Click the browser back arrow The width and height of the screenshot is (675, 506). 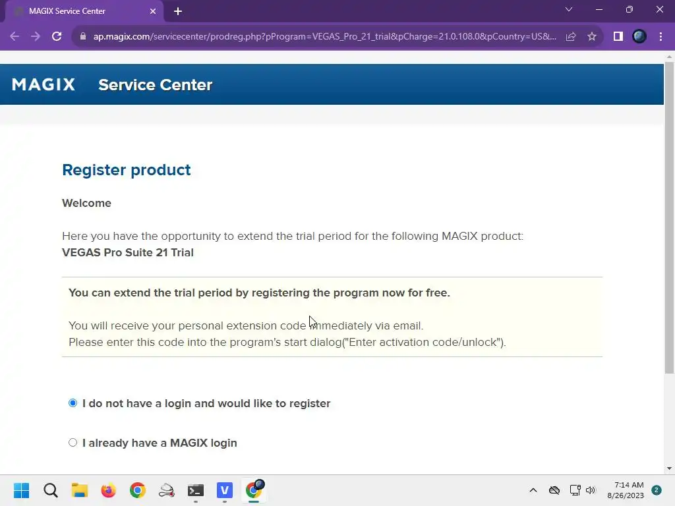(x=15, y=37)
